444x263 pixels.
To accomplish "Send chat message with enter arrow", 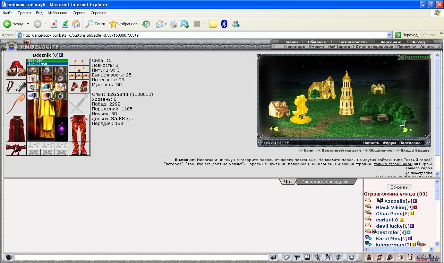I will coord(273,257).
